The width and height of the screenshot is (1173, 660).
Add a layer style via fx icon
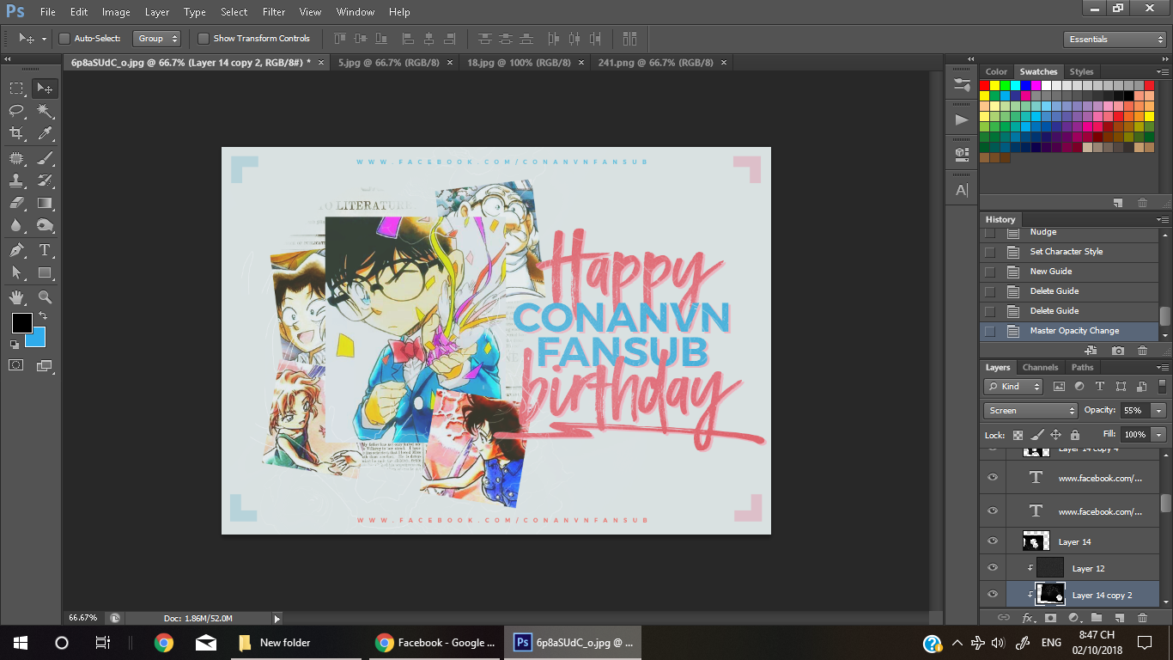[1028, 618]
